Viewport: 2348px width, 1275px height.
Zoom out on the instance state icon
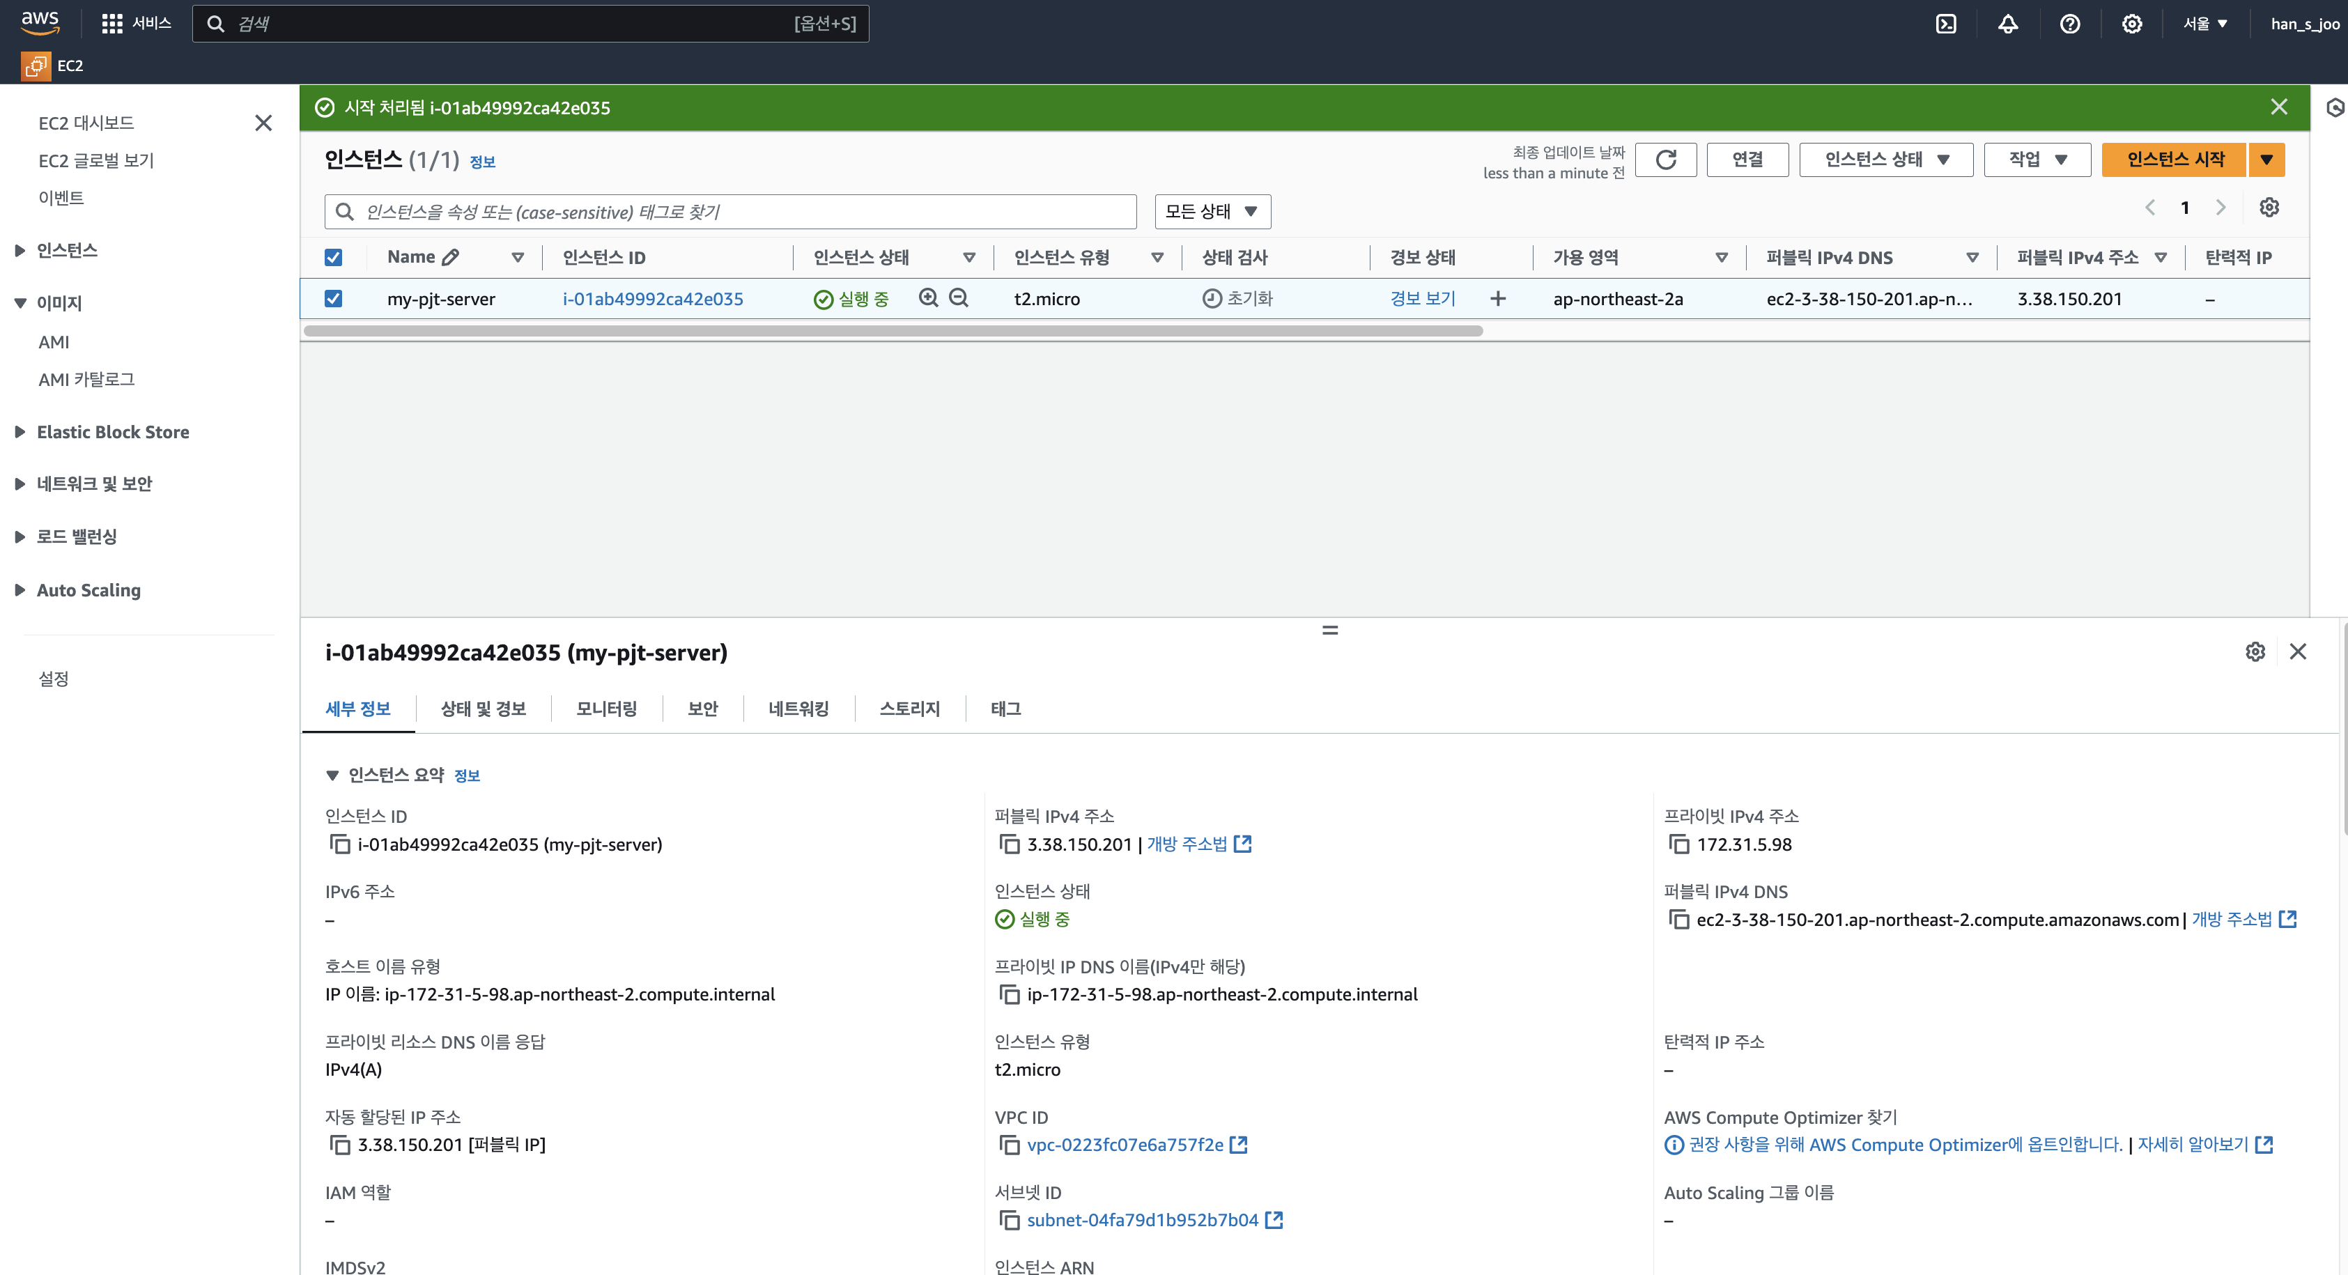click(959, 298)
